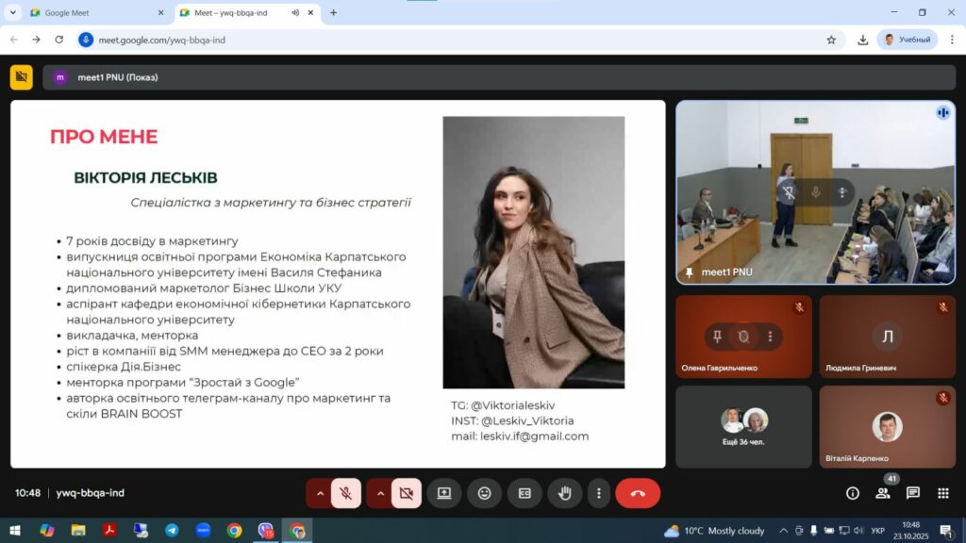The image size is (966, 543).
Task: Share your screen with the present button
Action: pyautogui.click(x=443, y=493)
